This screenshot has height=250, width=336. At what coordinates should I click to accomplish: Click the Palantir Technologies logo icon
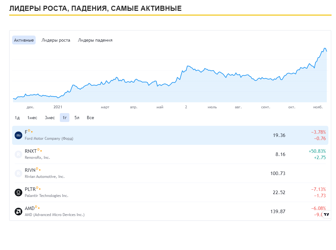pyautogui.click(x=18, y=193)
